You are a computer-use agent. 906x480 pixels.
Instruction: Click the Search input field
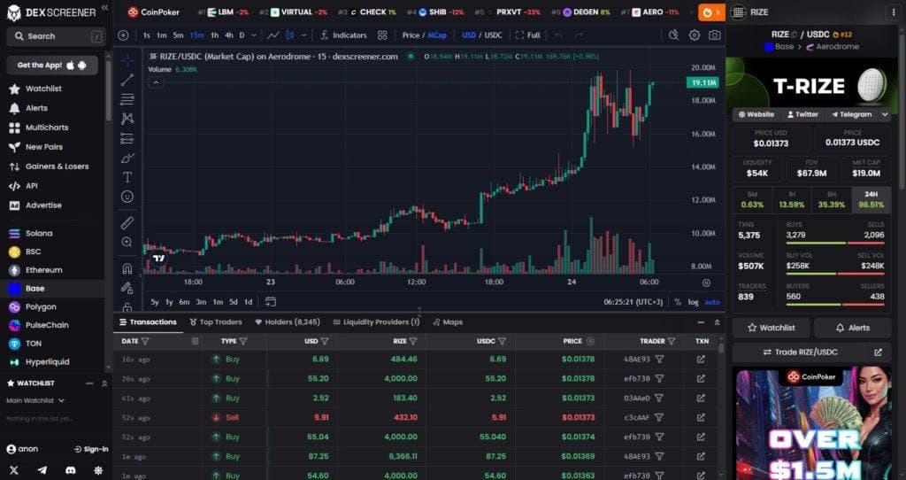56,36
